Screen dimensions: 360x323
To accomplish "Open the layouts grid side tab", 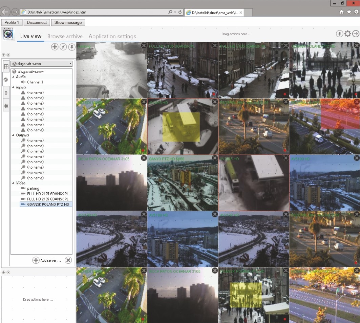I will (x=6, y=67).
